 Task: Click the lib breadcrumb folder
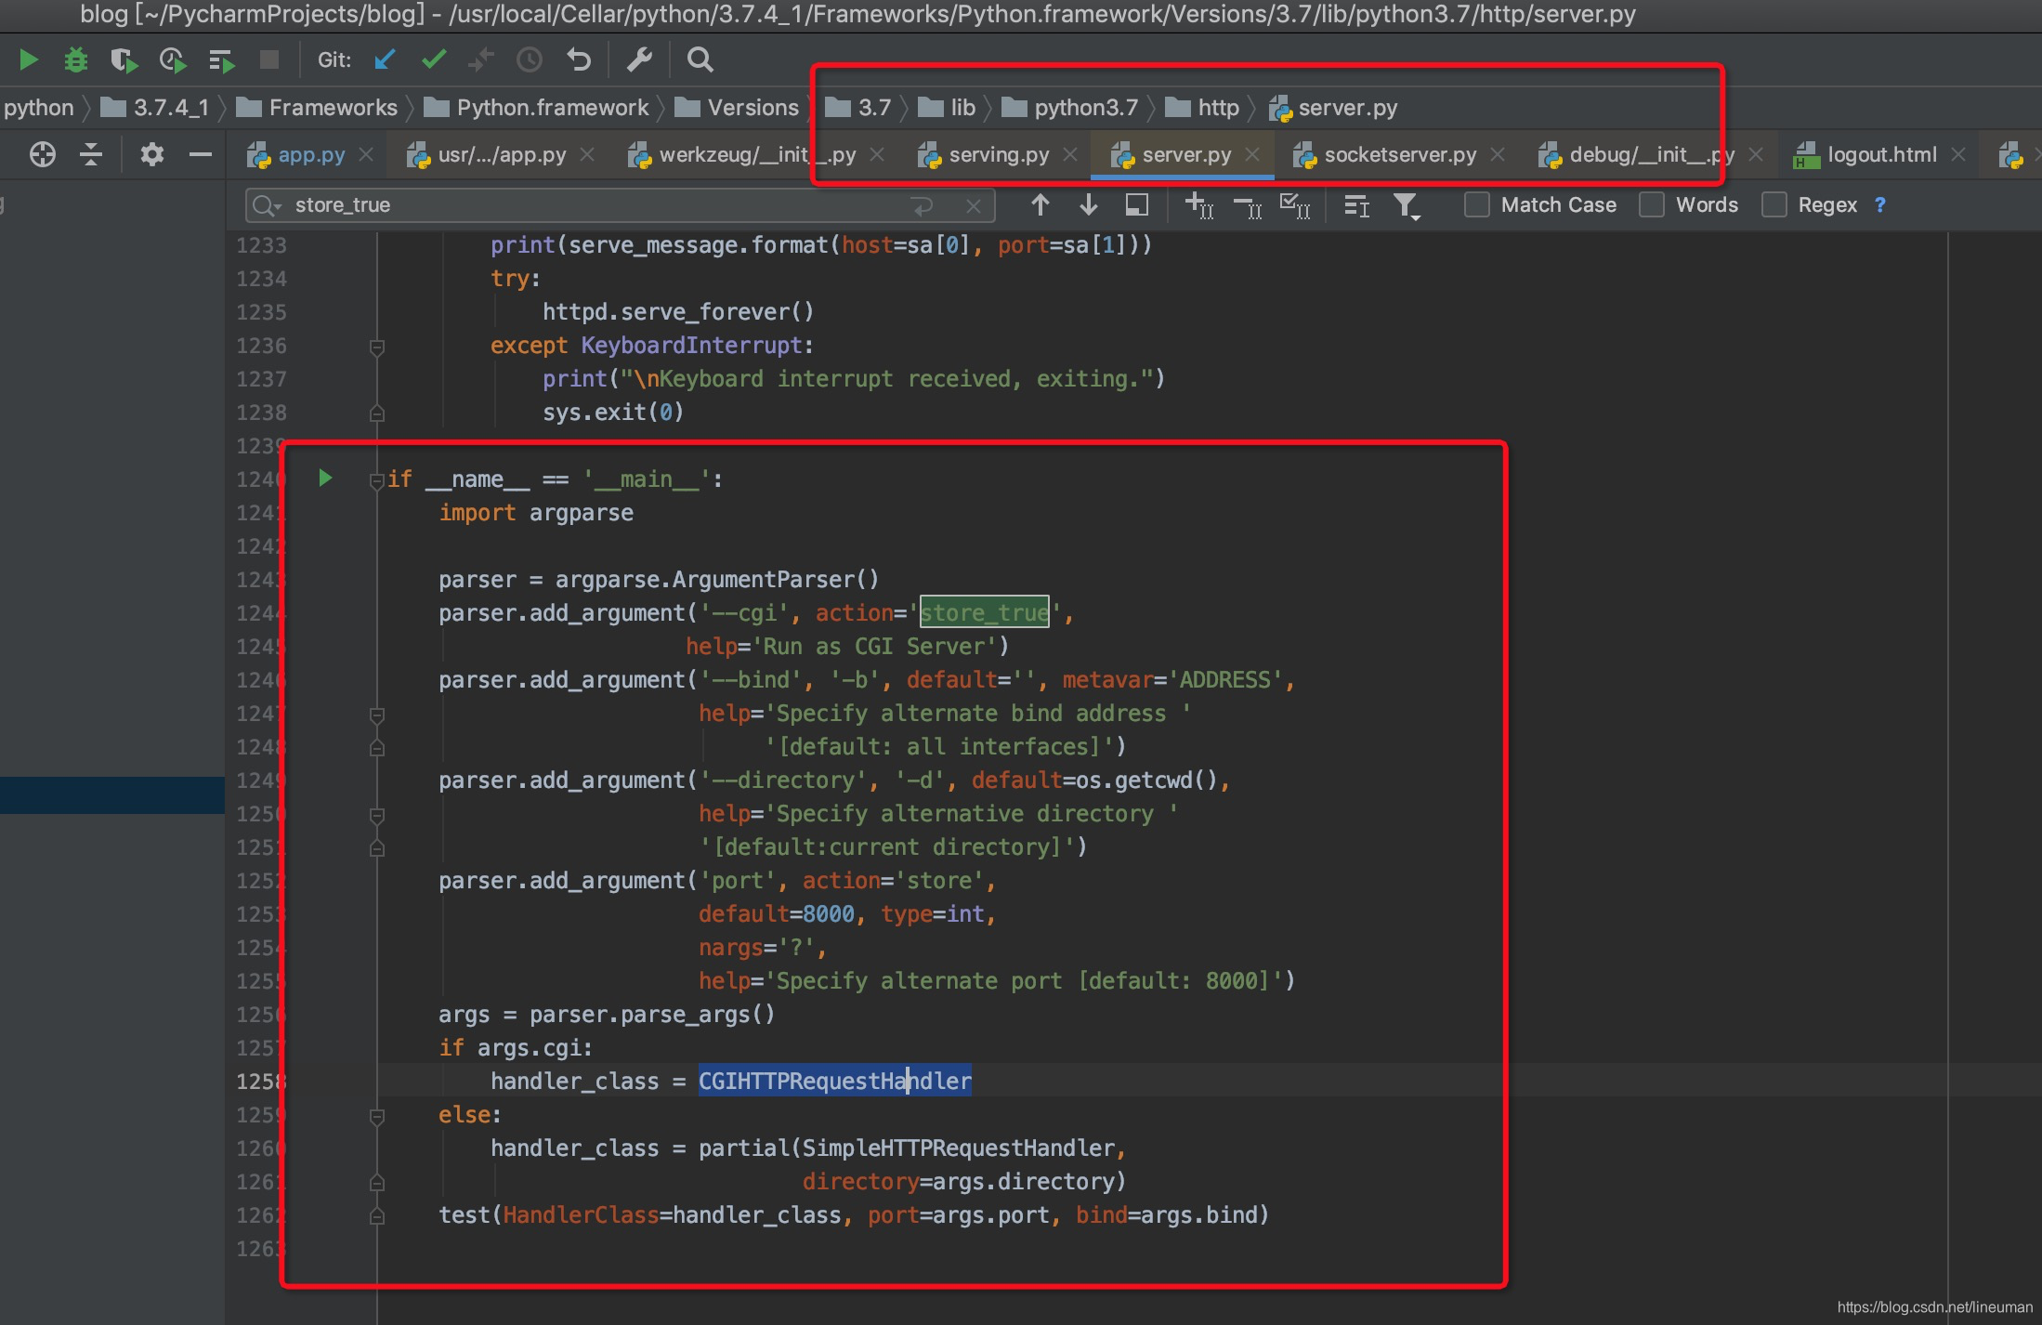coord(947,108)
